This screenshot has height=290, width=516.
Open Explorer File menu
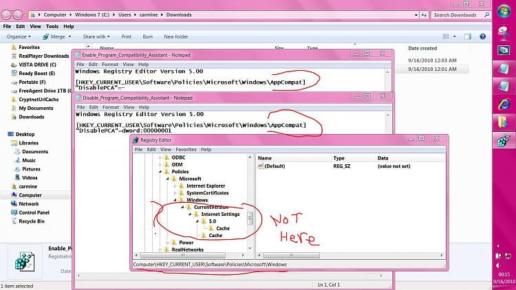(7, 26)
